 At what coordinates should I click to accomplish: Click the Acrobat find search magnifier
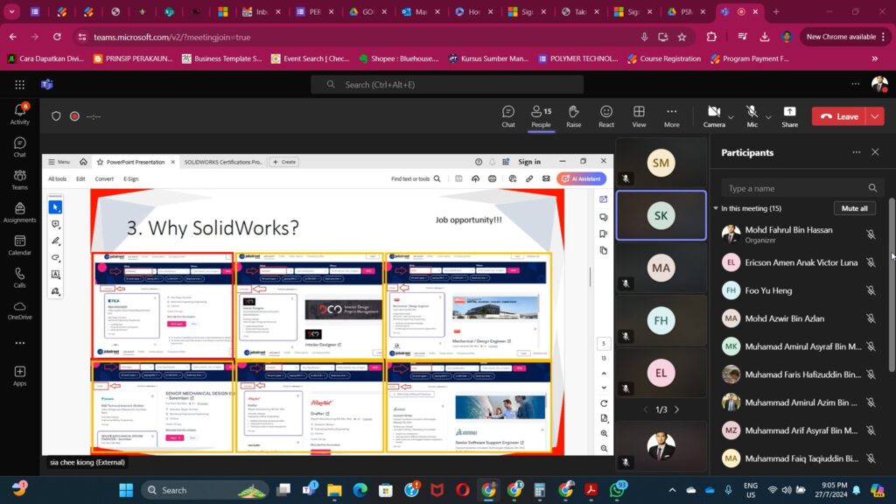click(437, 178)
